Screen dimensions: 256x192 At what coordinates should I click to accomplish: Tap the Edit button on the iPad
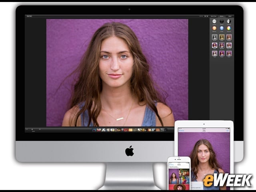pyautogui.click(x=228, y=131)
